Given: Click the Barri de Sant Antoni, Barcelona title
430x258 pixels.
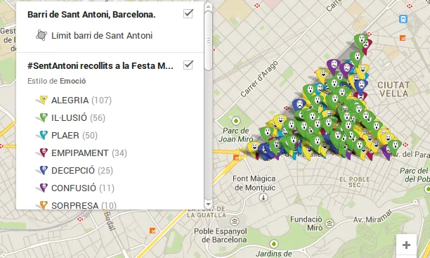Looking at the screenshot, I should click(91, 14).
